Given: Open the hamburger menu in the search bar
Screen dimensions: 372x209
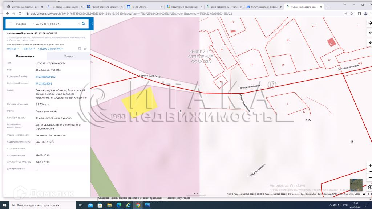Looking at the screenshot, I should pyautogui.click(x=10, y=24).
